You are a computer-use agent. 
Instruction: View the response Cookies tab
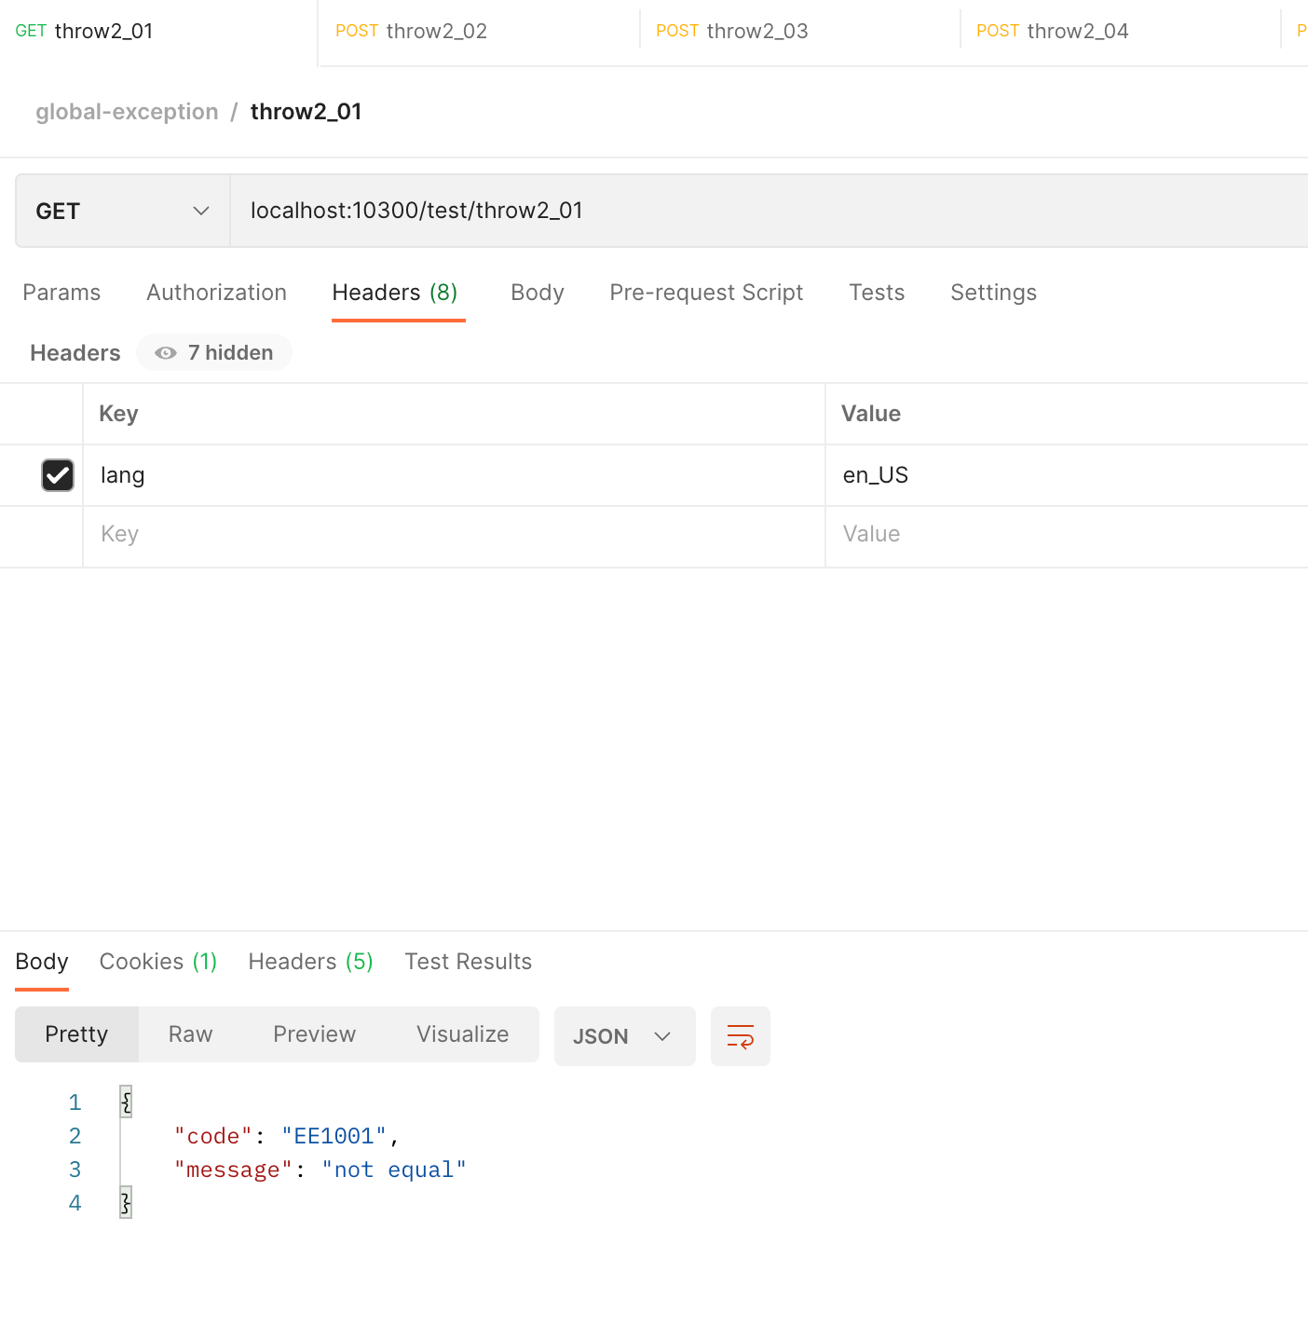click(157, 962)
